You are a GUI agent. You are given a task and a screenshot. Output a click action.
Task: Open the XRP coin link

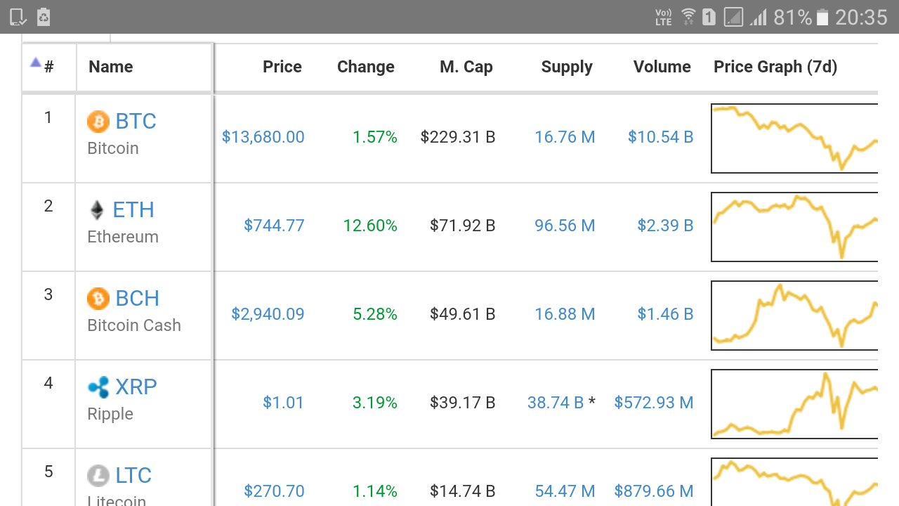[x=136, y=387]
